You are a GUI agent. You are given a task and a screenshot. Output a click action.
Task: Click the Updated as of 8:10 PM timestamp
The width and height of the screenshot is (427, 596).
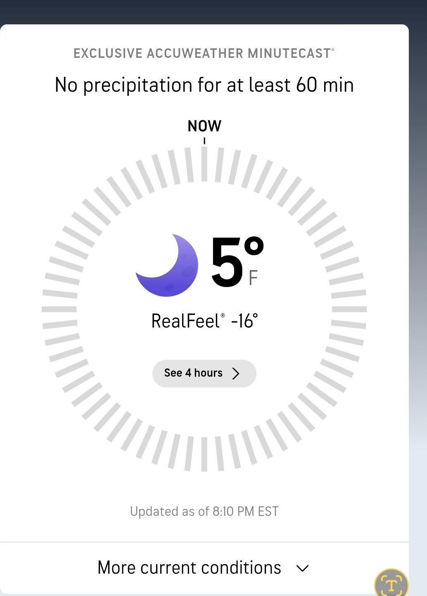click(x=204, y=511)
